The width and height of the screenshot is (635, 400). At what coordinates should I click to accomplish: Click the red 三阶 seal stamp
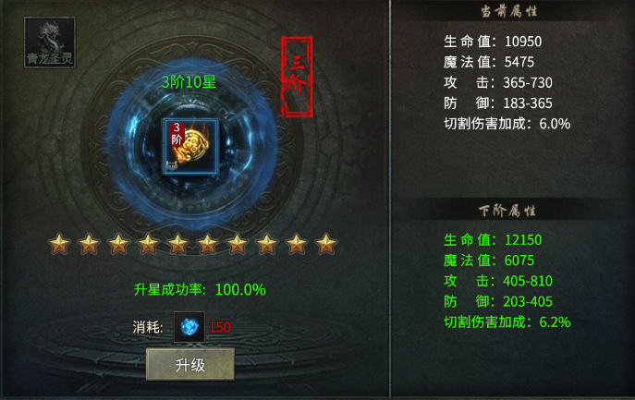(297, 77)
